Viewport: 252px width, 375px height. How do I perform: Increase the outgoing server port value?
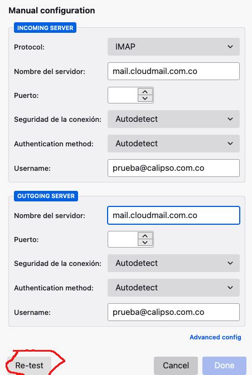coord(145,236)
